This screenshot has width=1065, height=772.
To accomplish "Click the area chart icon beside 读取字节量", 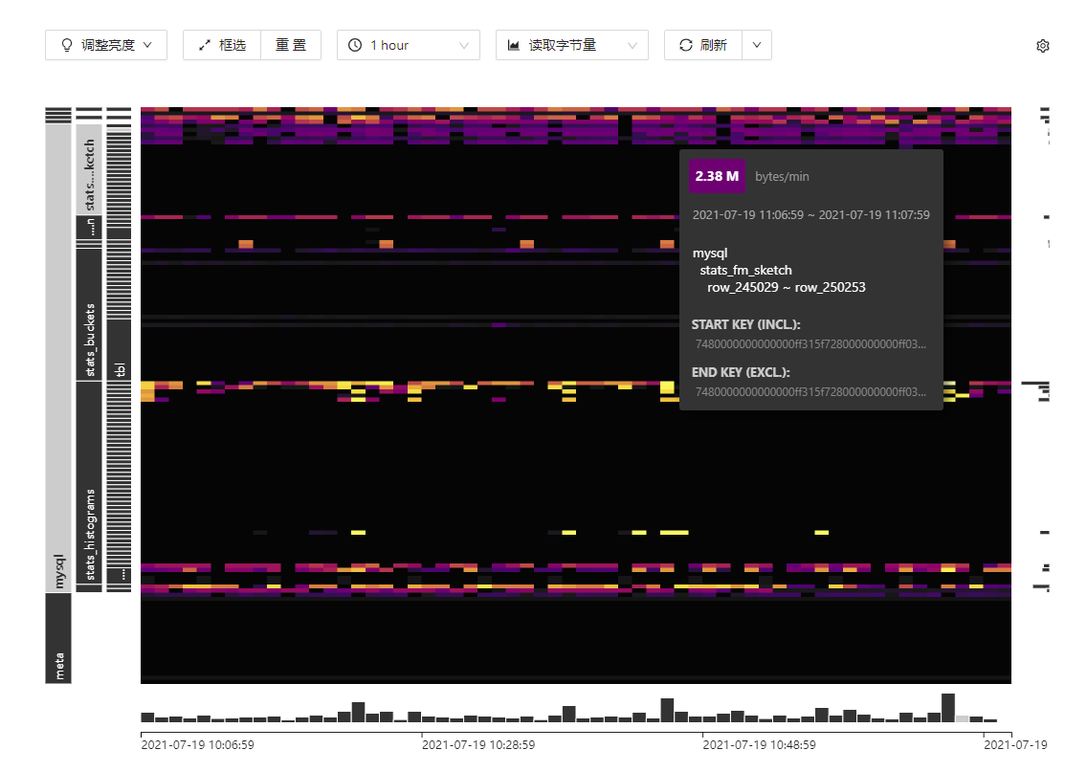I will [x=514, y=45].
